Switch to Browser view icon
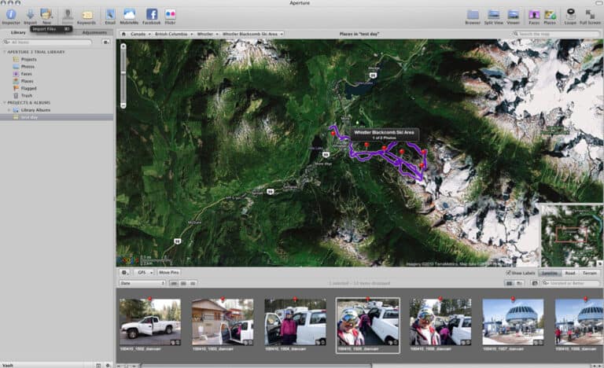 [473, 15]
